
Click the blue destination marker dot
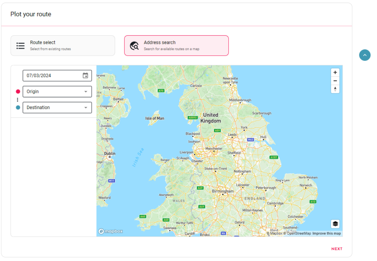click(x=18, y=107)
